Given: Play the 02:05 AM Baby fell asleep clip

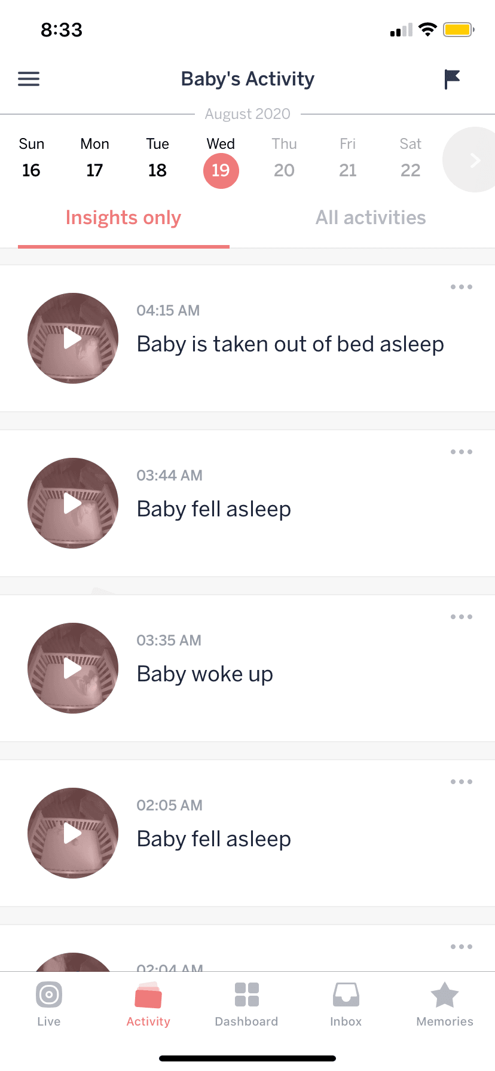Looking at the screenshot, I should (x=72, y=833).
